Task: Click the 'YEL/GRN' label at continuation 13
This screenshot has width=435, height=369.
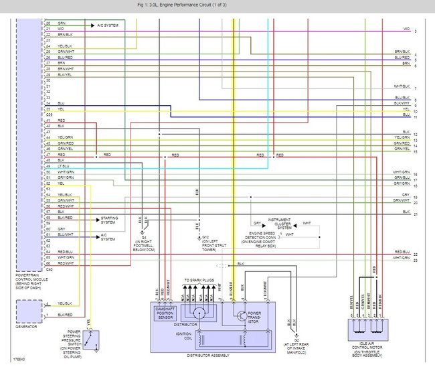Action: (x=402, y=137)
